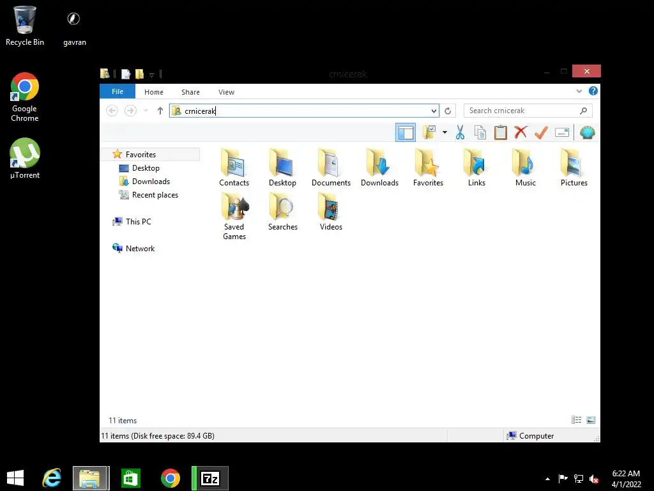Select the Downloads folder in file list
Image resolution: width=654 pixels, height=491 pixels.
(x=379, y=168)
